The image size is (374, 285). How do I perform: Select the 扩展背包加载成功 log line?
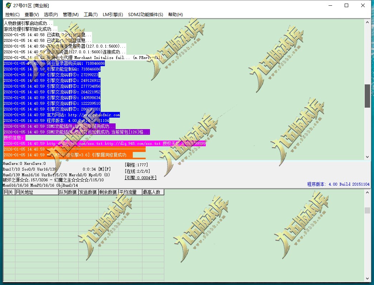point(77,132)
